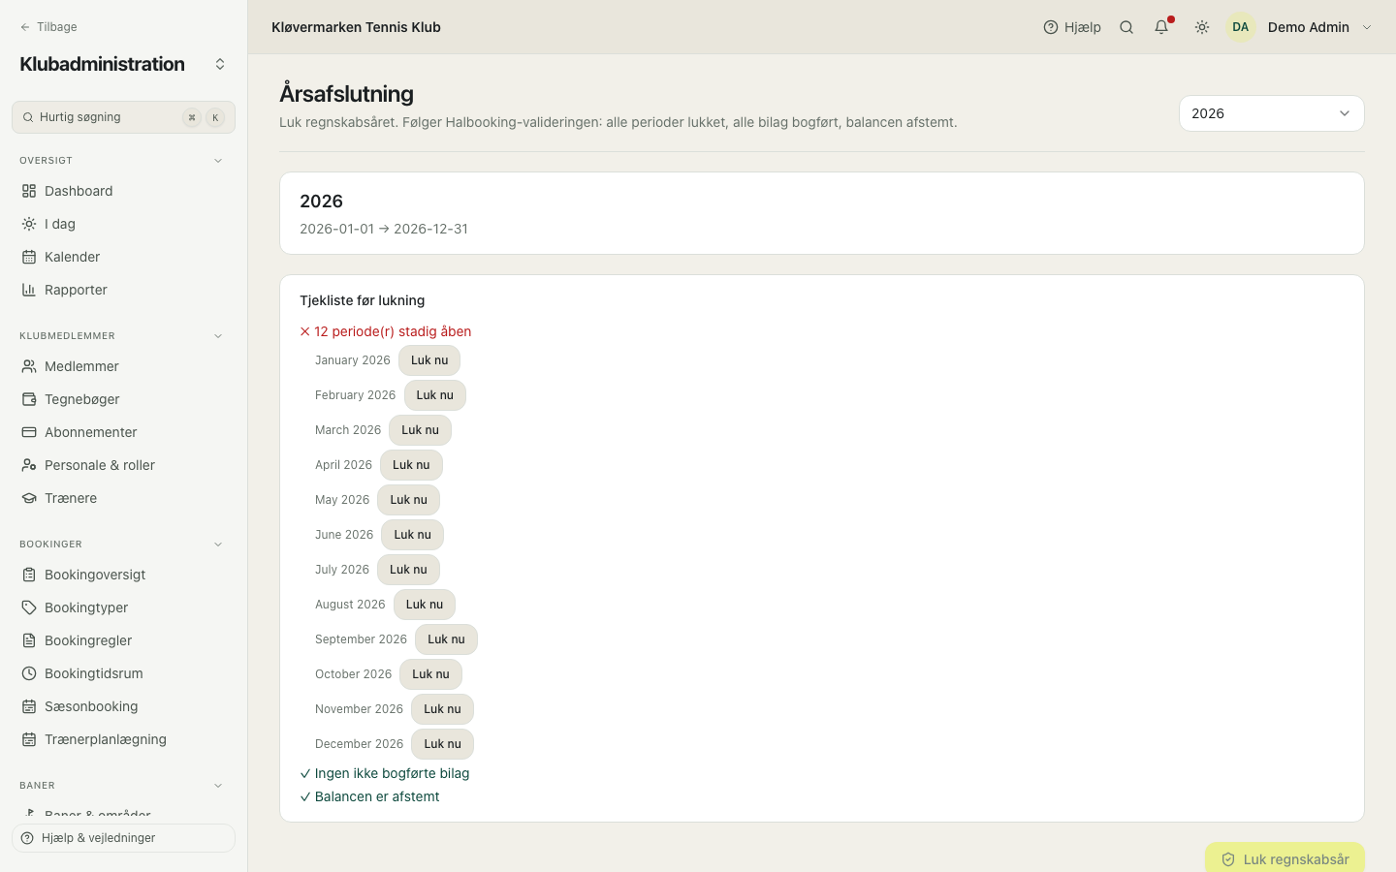This screenshot has width=1396, height=872.
Task: Click the search magnifier in top bar
Action: tap(1126, 27)
